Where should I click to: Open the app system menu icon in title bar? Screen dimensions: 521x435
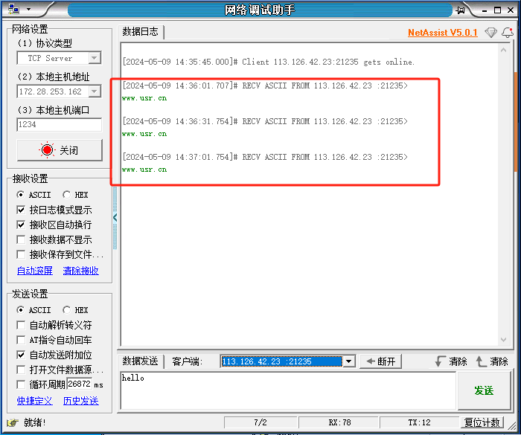(x=14, y=10)
